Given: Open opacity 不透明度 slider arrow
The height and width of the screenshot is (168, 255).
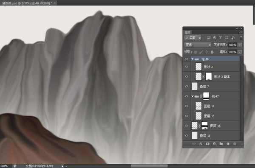Looking at the screenshot, I should tap(240, 45).
